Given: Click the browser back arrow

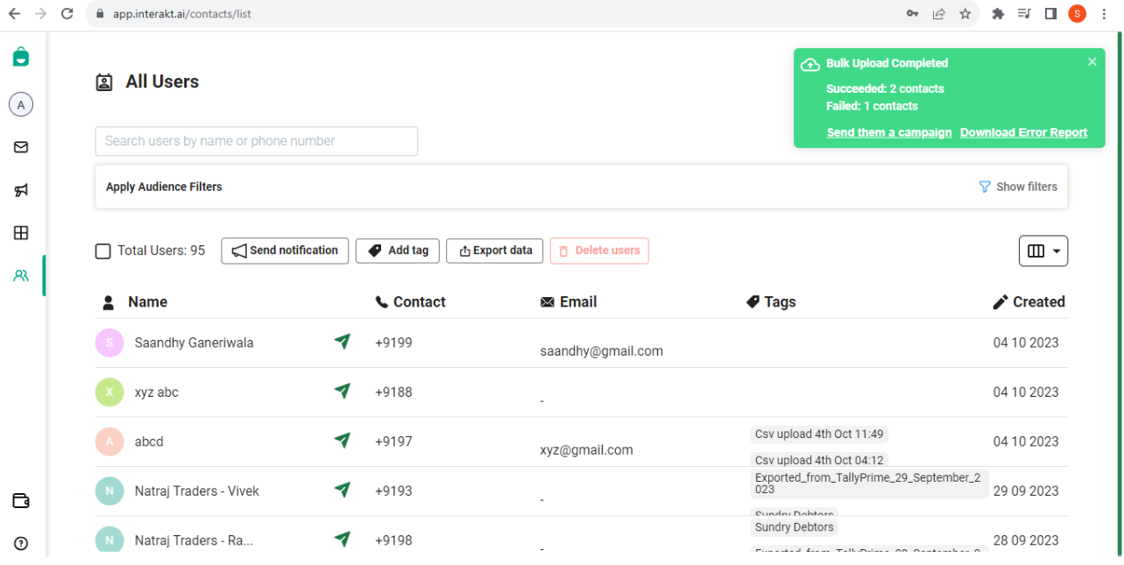Looking at the screenshot, I should (x=14, y=14).
